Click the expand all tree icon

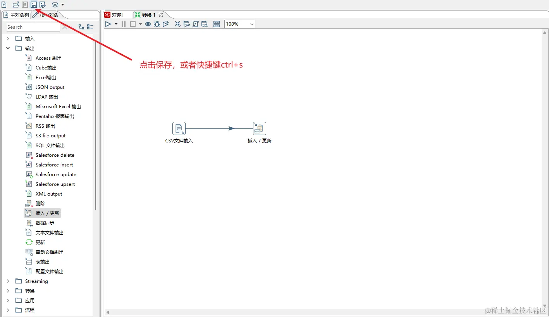tap(81, 27)
